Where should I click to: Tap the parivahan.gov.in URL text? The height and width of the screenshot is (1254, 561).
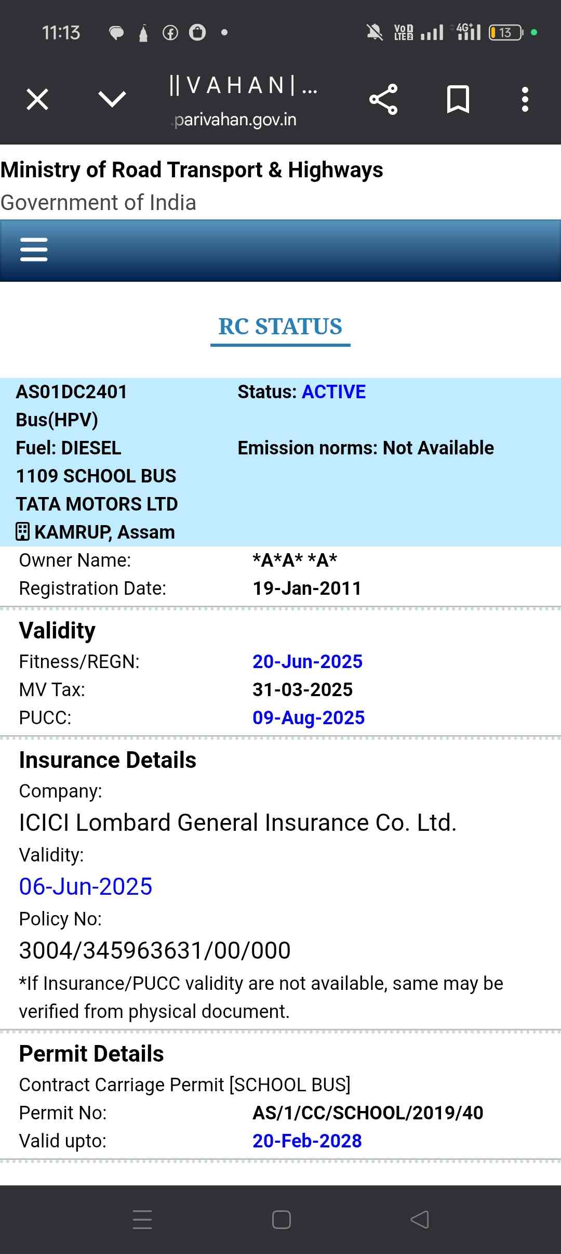click(235, 120)
